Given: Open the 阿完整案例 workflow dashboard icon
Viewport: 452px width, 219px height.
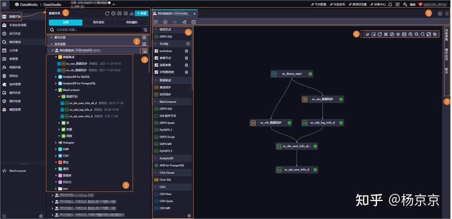Looking at the screenshot, I should (x=145, y=51).
